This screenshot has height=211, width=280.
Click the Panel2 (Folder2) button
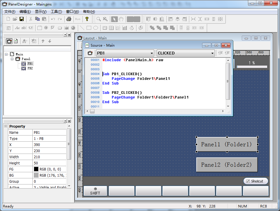(227, 165)
